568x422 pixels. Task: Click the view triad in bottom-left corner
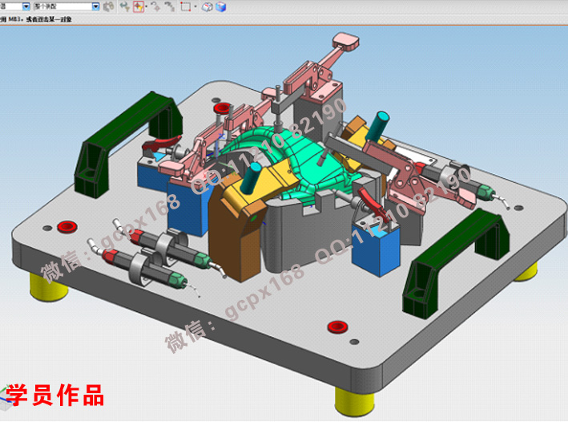[11, 393]
